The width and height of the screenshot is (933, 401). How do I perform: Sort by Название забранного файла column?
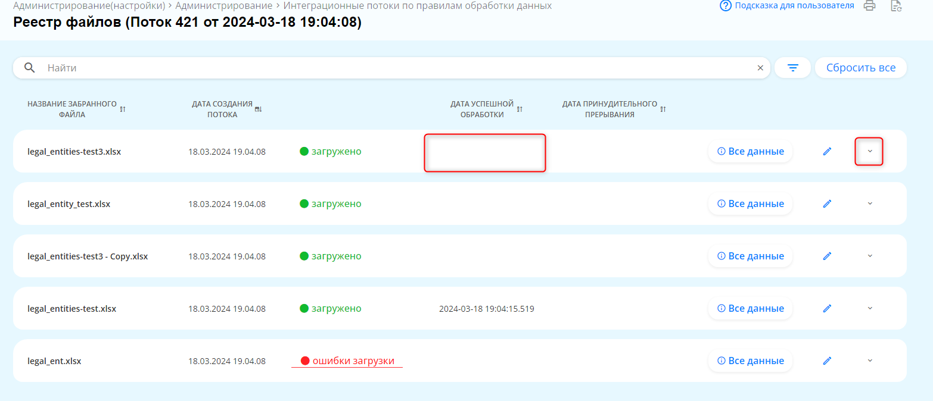(x=123, y=109)
